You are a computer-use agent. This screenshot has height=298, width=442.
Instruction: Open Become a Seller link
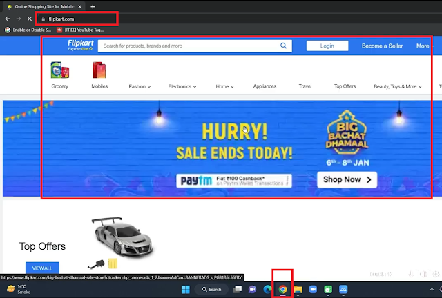click(382, 46)
